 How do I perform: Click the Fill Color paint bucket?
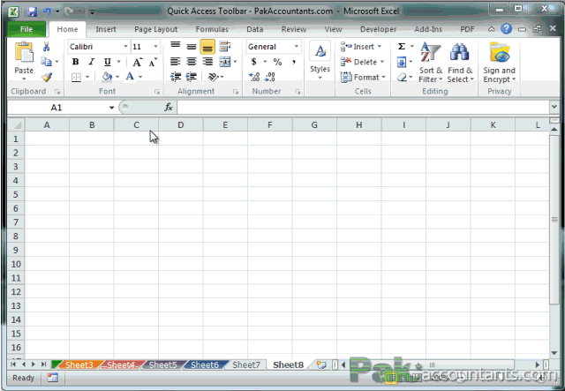[107, 77]
